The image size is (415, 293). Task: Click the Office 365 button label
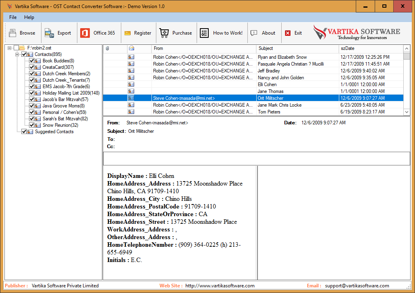pyautogui.click(x=104, y=33)
